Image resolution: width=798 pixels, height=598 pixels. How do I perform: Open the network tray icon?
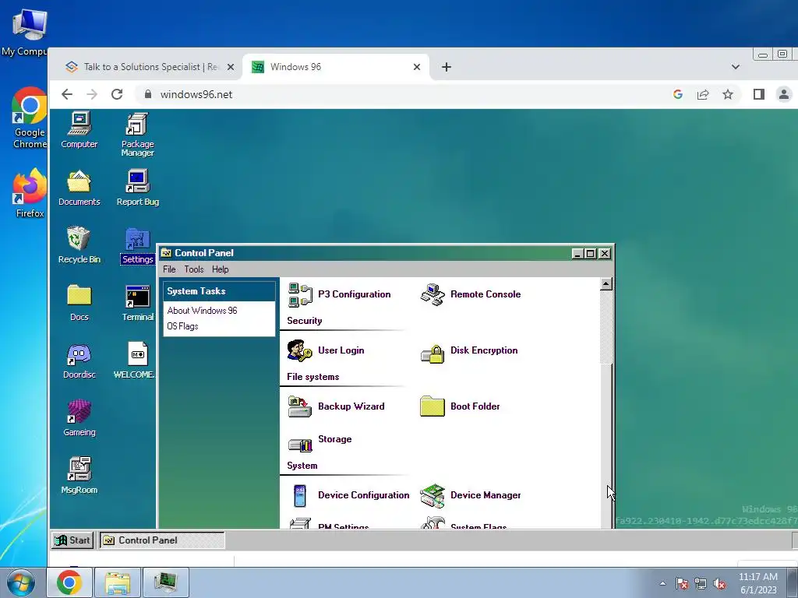click(701, 583)
